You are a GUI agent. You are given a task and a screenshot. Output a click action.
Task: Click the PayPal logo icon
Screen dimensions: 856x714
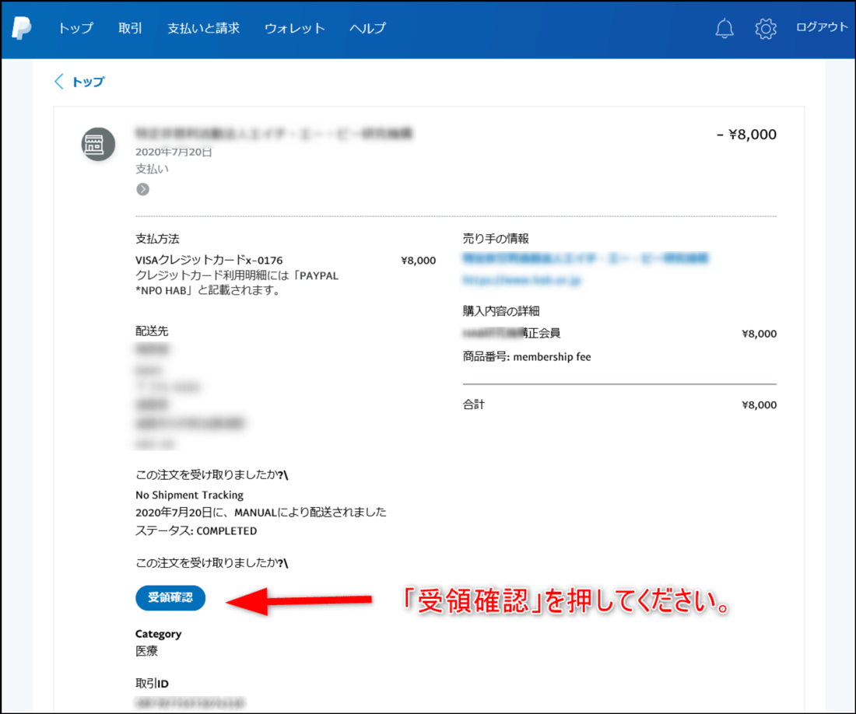pos(21,28)
